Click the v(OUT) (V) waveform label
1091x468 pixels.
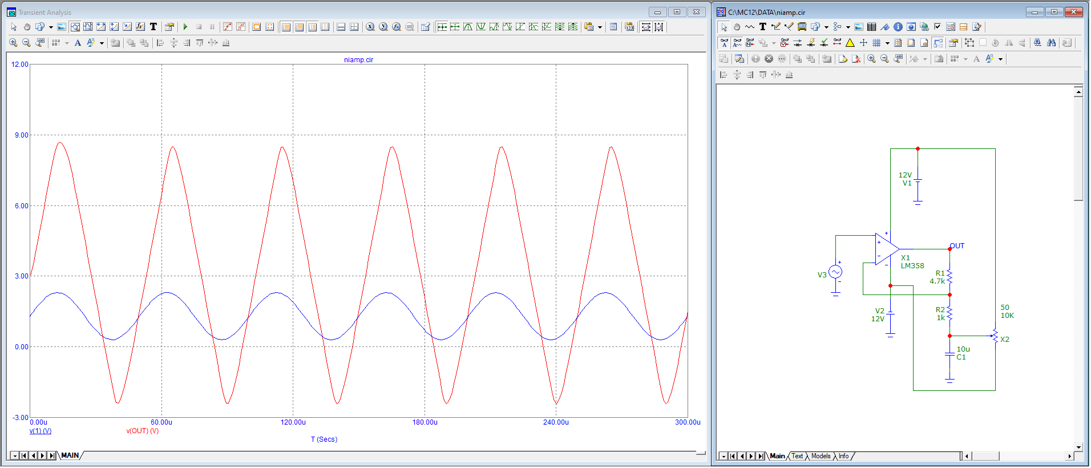(143, 431)
